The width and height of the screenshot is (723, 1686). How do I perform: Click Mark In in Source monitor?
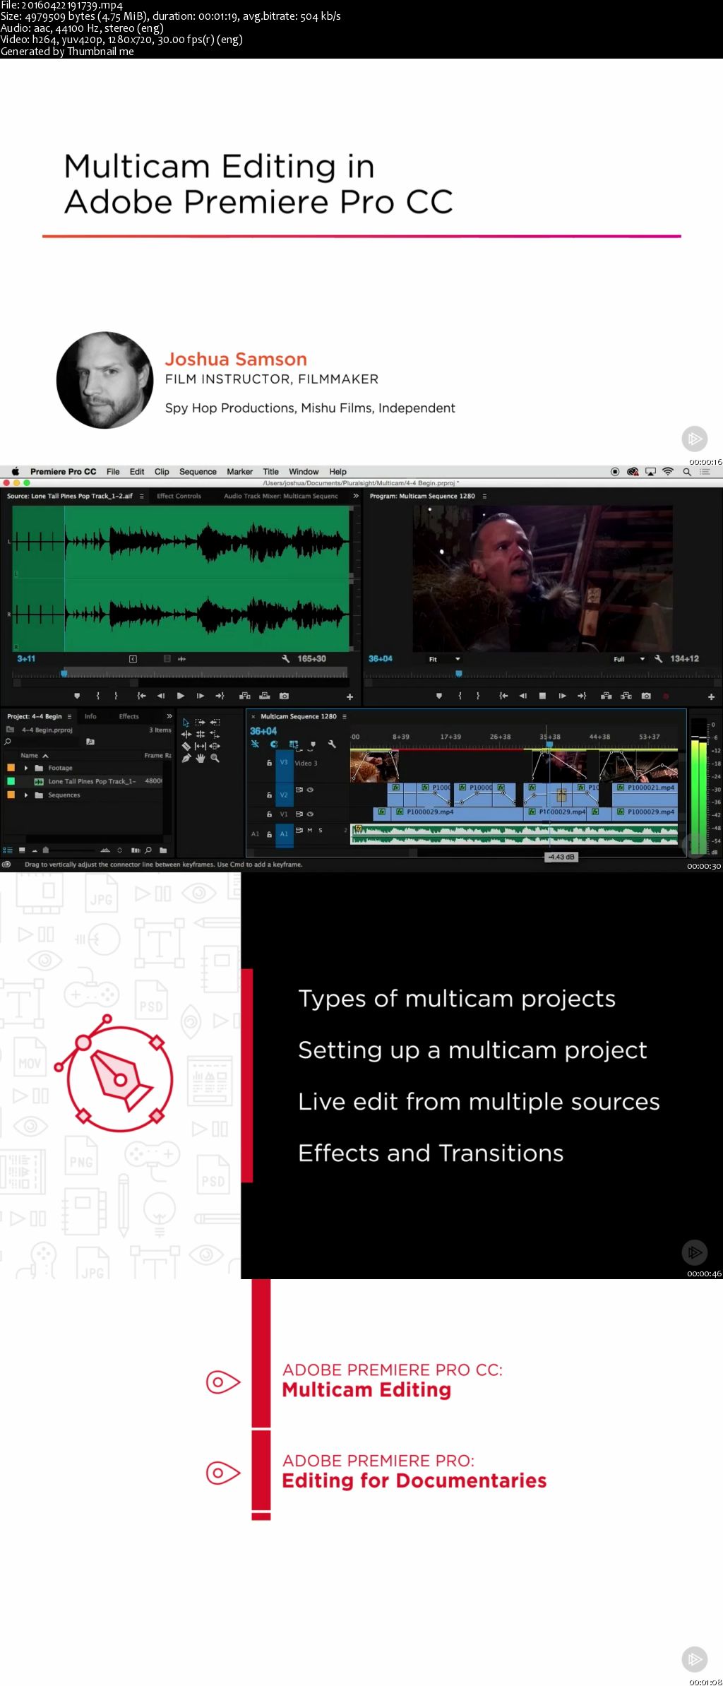tap(97, 696)
